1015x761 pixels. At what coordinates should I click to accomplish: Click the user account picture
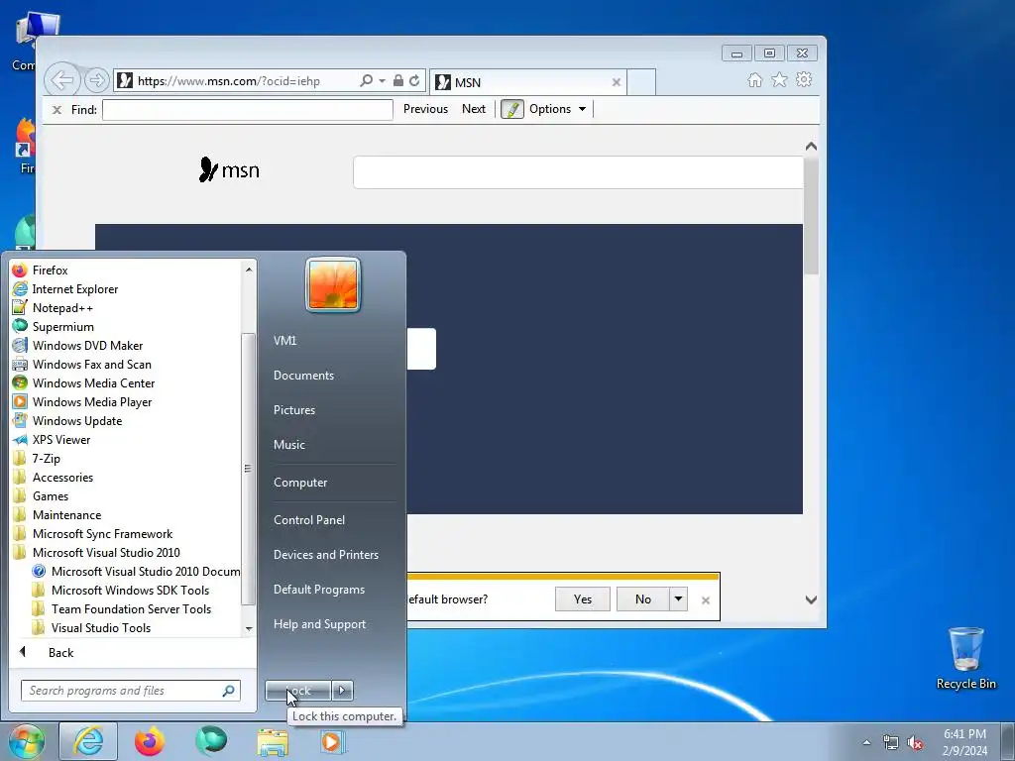[x=333, y=284]
